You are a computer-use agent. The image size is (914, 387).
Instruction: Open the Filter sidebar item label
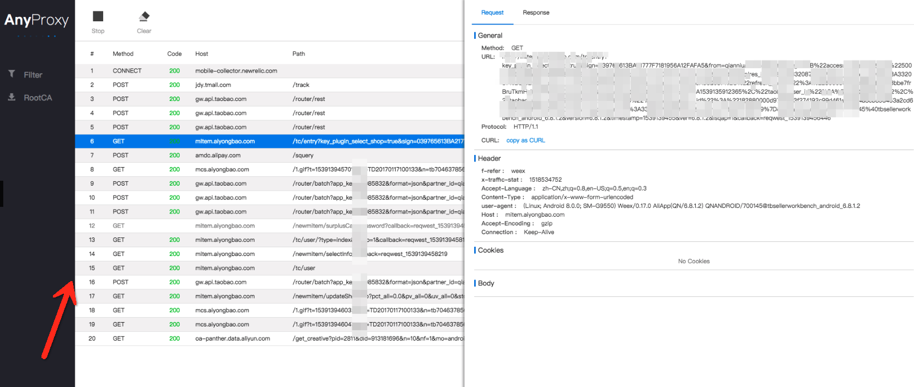pyautogui.click(x=33, y=75)
